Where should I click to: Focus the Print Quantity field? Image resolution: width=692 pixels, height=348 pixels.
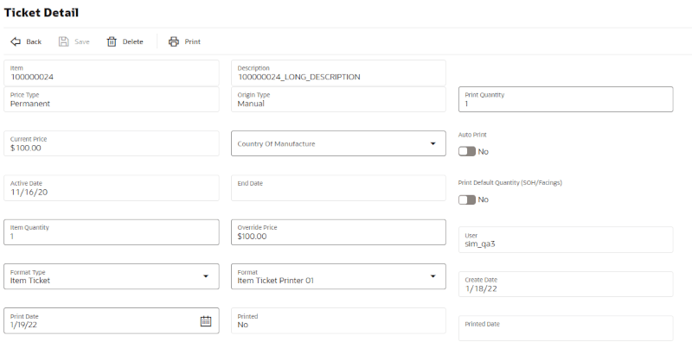(566, 99)
